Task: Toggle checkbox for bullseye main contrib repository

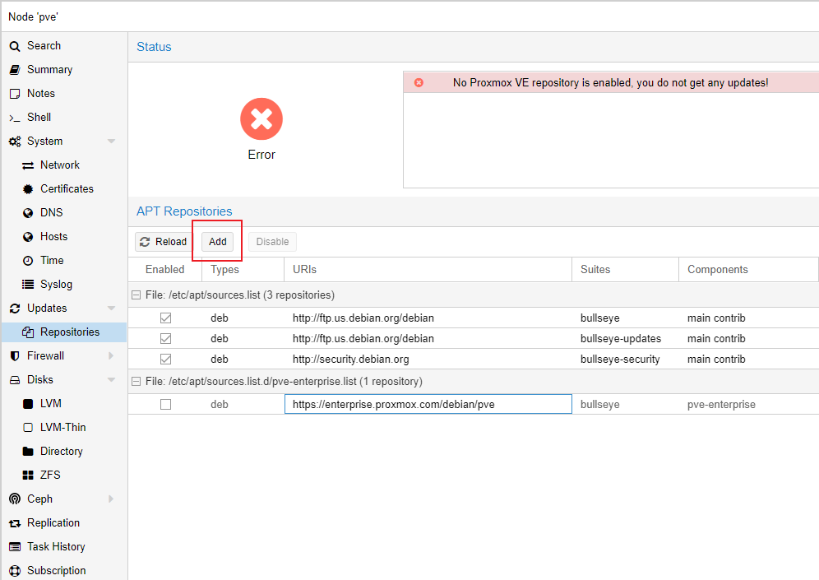Action: point(165,318)
